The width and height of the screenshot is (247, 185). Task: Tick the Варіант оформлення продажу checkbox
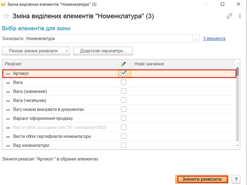tap(123, 118)
